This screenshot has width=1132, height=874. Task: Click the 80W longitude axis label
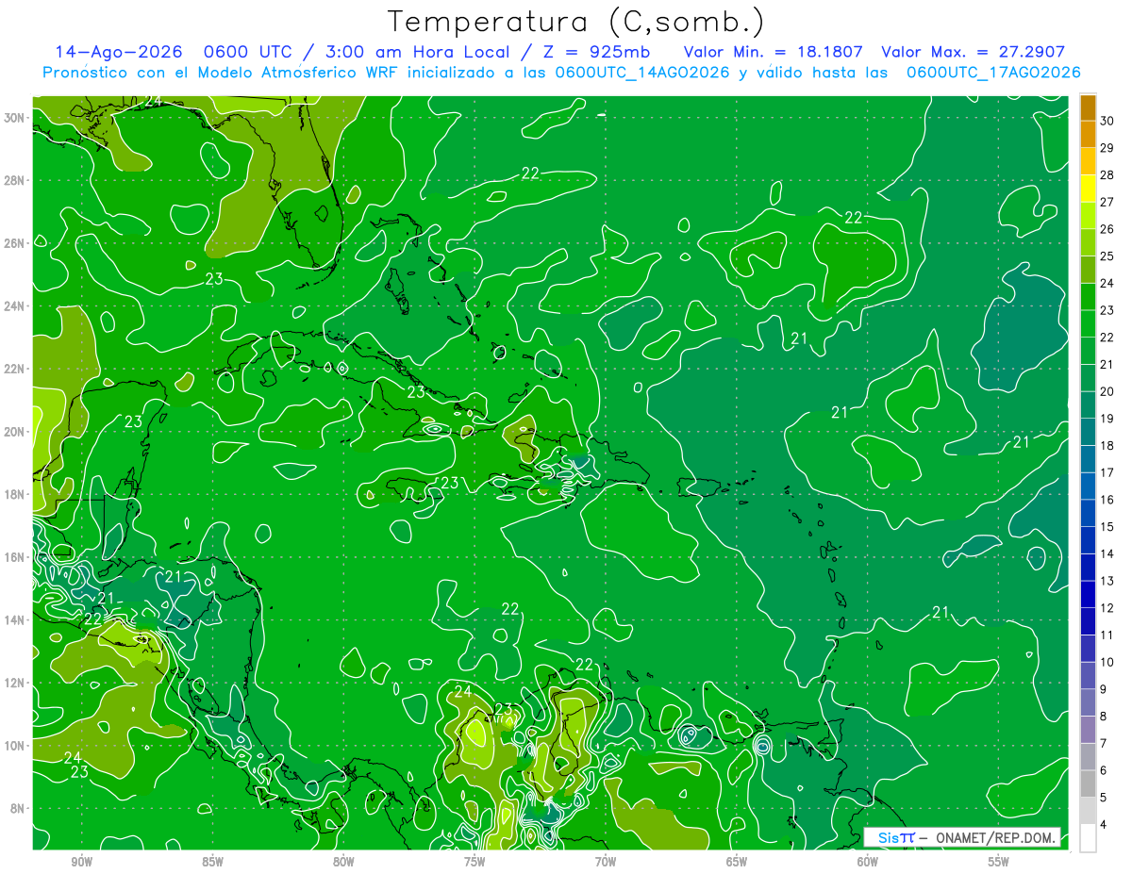[x=343, y=862]
